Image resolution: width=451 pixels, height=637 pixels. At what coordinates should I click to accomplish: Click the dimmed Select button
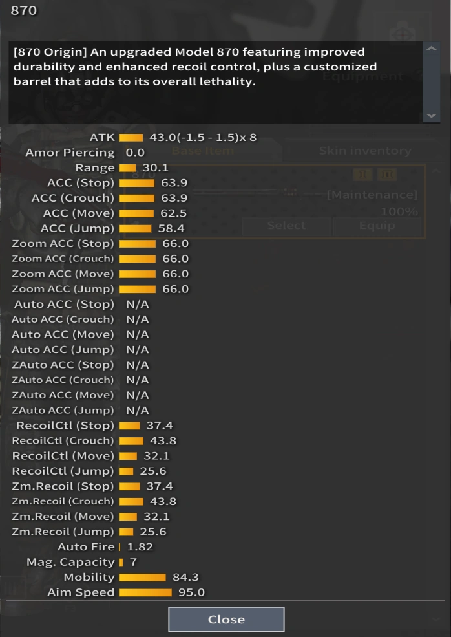click(286, 226)
